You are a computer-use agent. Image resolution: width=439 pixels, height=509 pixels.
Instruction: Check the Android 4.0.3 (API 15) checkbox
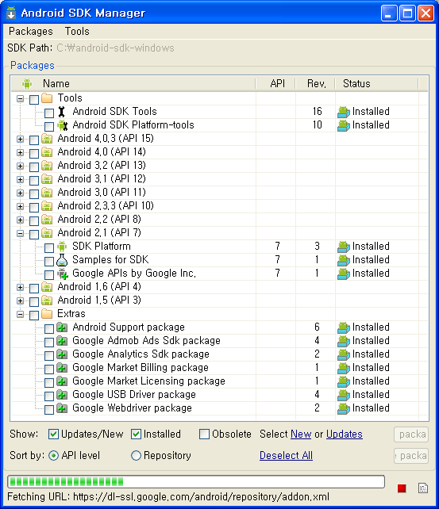[34, 140]
